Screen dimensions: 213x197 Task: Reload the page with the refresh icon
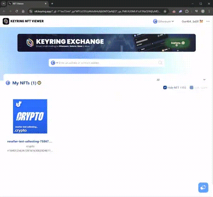[17, 11]
